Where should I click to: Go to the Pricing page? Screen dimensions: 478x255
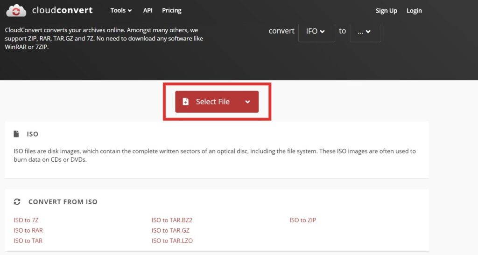coord(172,10)
